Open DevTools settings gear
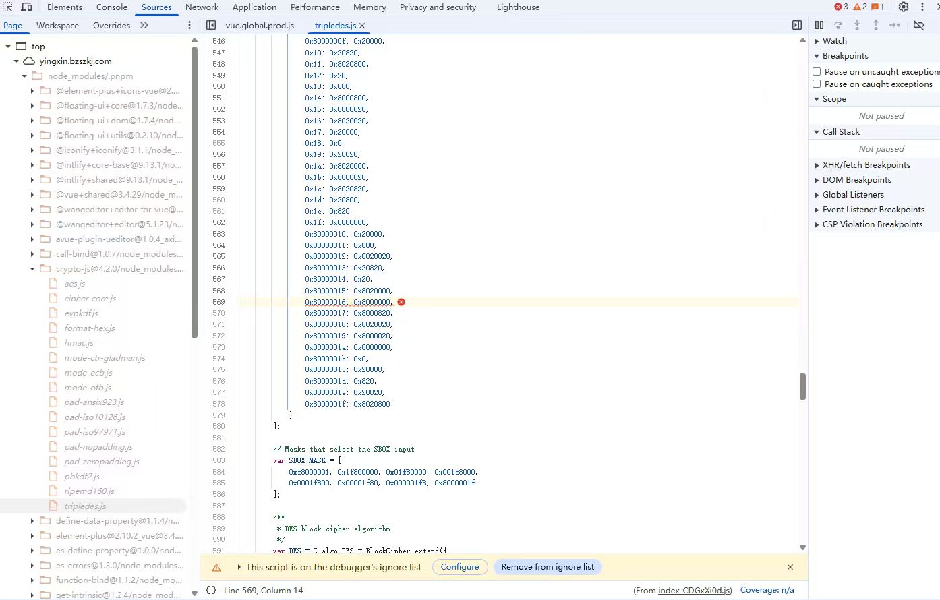The width and height of the screenshot is (940, 600). click(x=904, y=7)
